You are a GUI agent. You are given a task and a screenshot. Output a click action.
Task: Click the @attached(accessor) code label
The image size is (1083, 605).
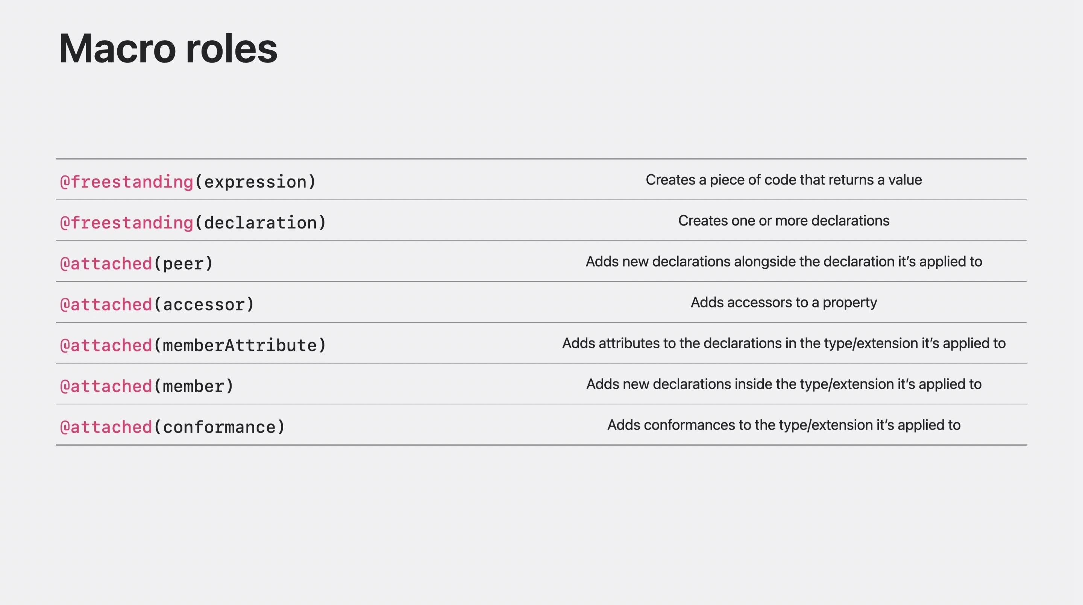(157, 304)
